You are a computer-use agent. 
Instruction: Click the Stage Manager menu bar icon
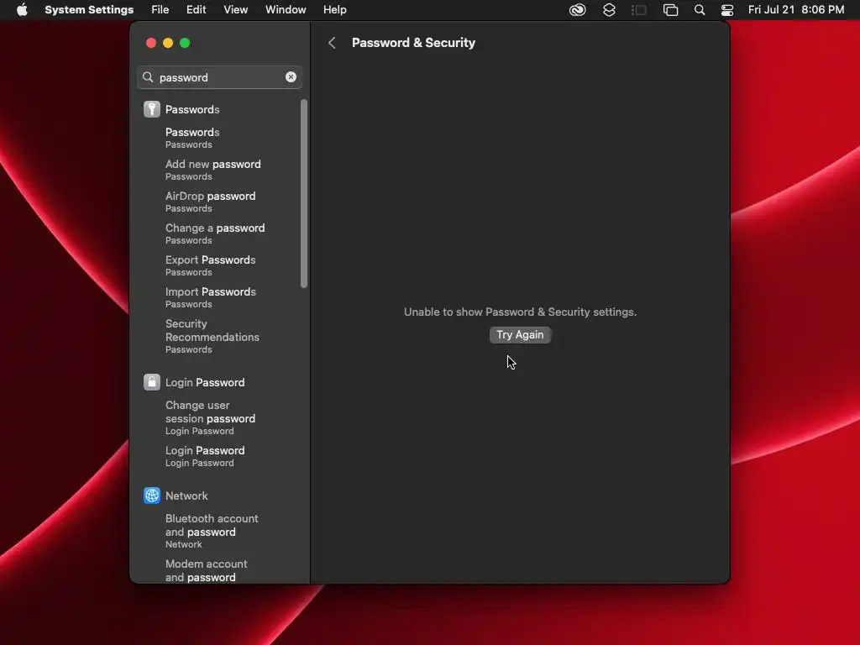click(639, 10)
